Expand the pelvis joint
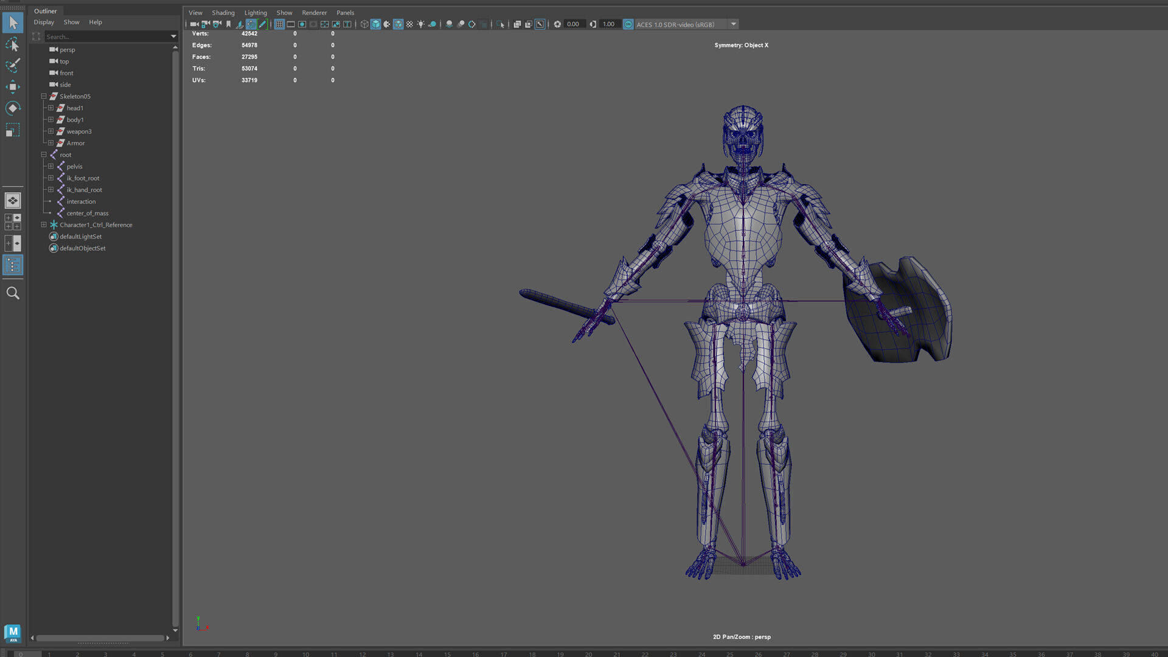1168x657 pixels. pyautogui.click(x=51, y=166)
